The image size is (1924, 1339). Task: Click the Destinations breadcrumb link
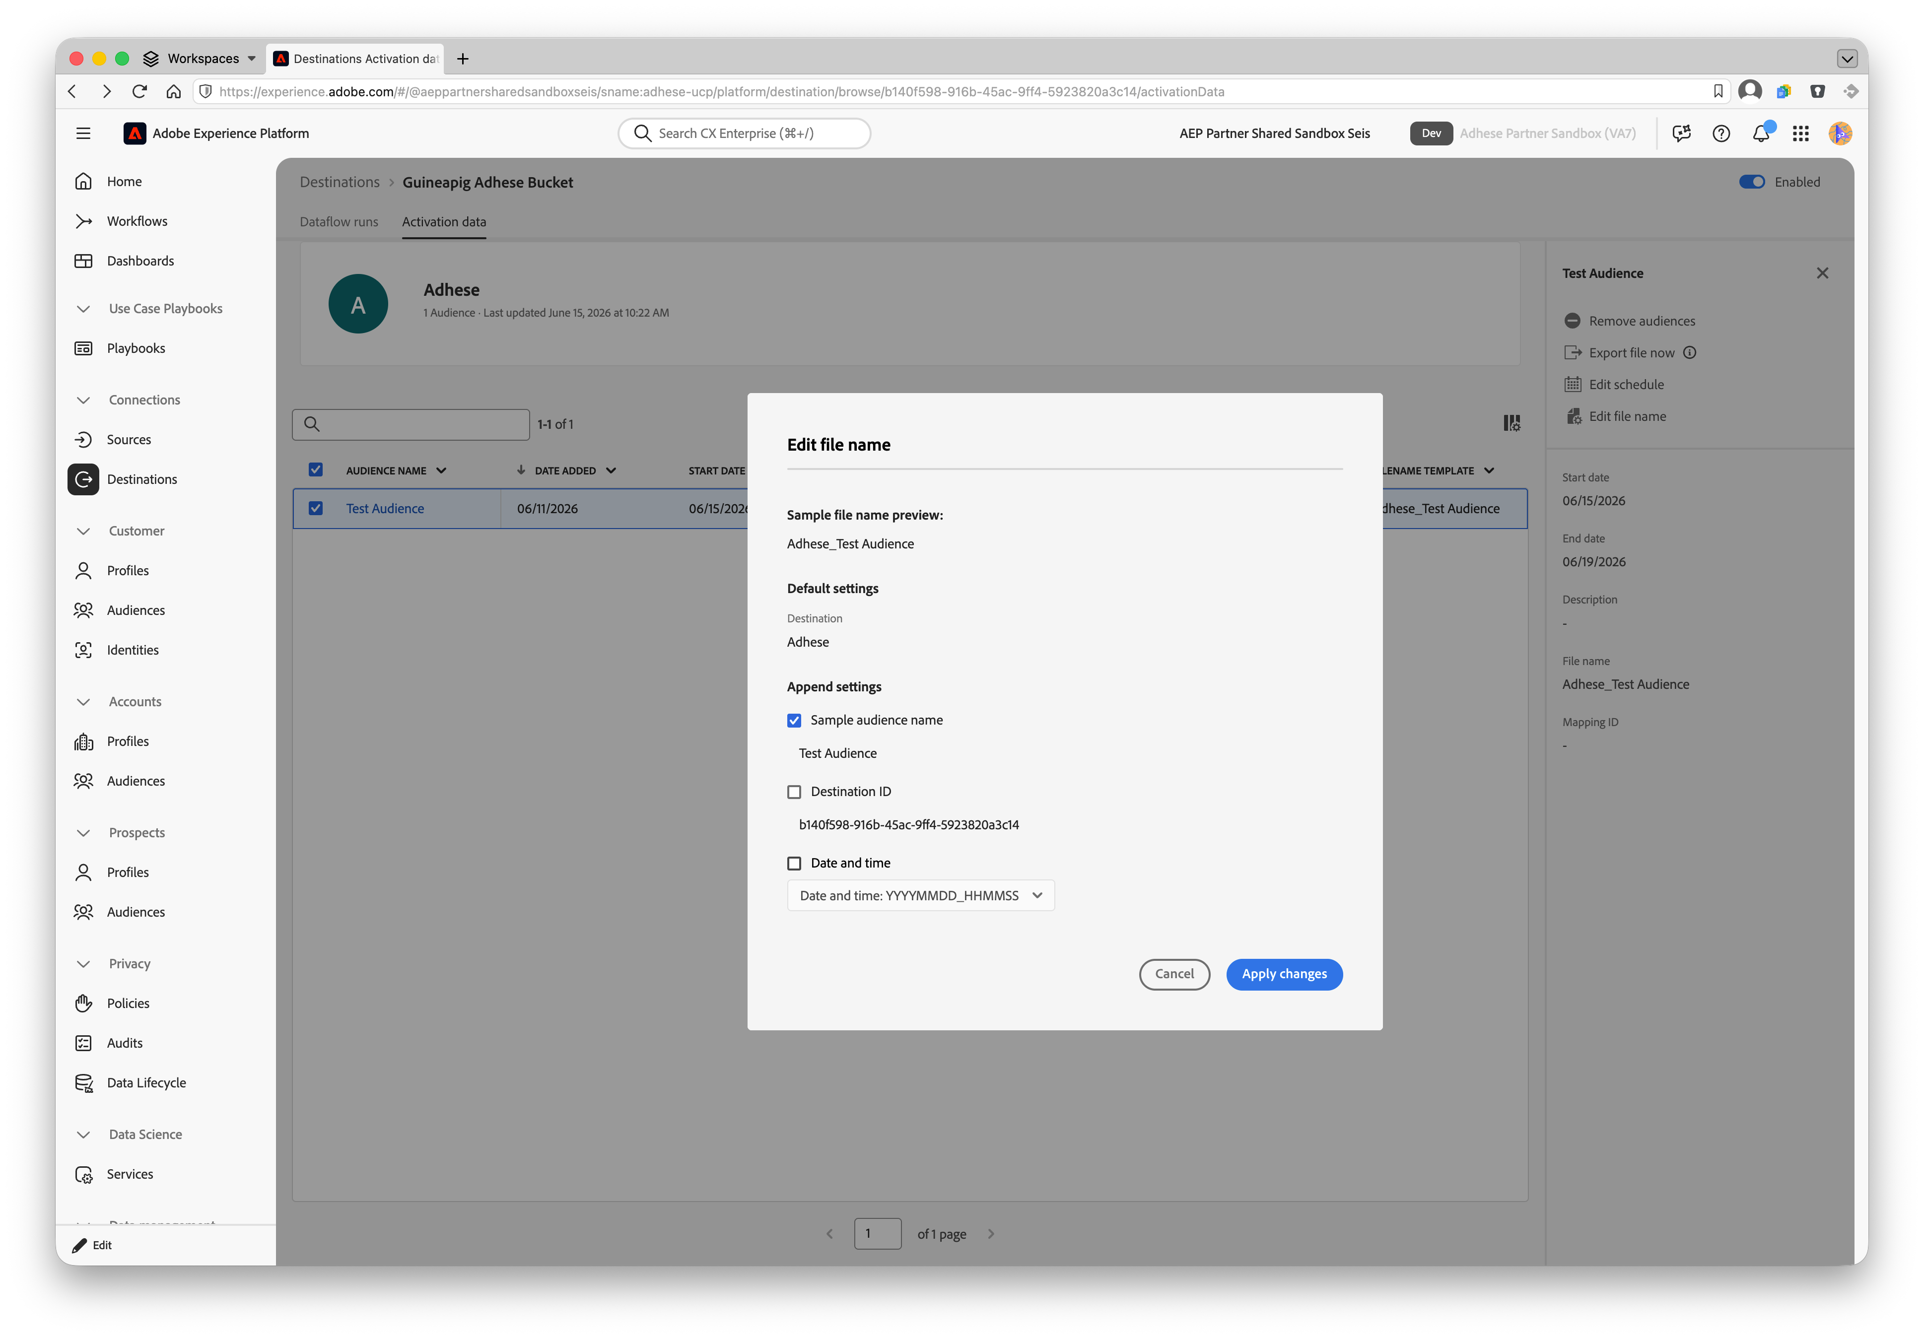coord(340,182)
